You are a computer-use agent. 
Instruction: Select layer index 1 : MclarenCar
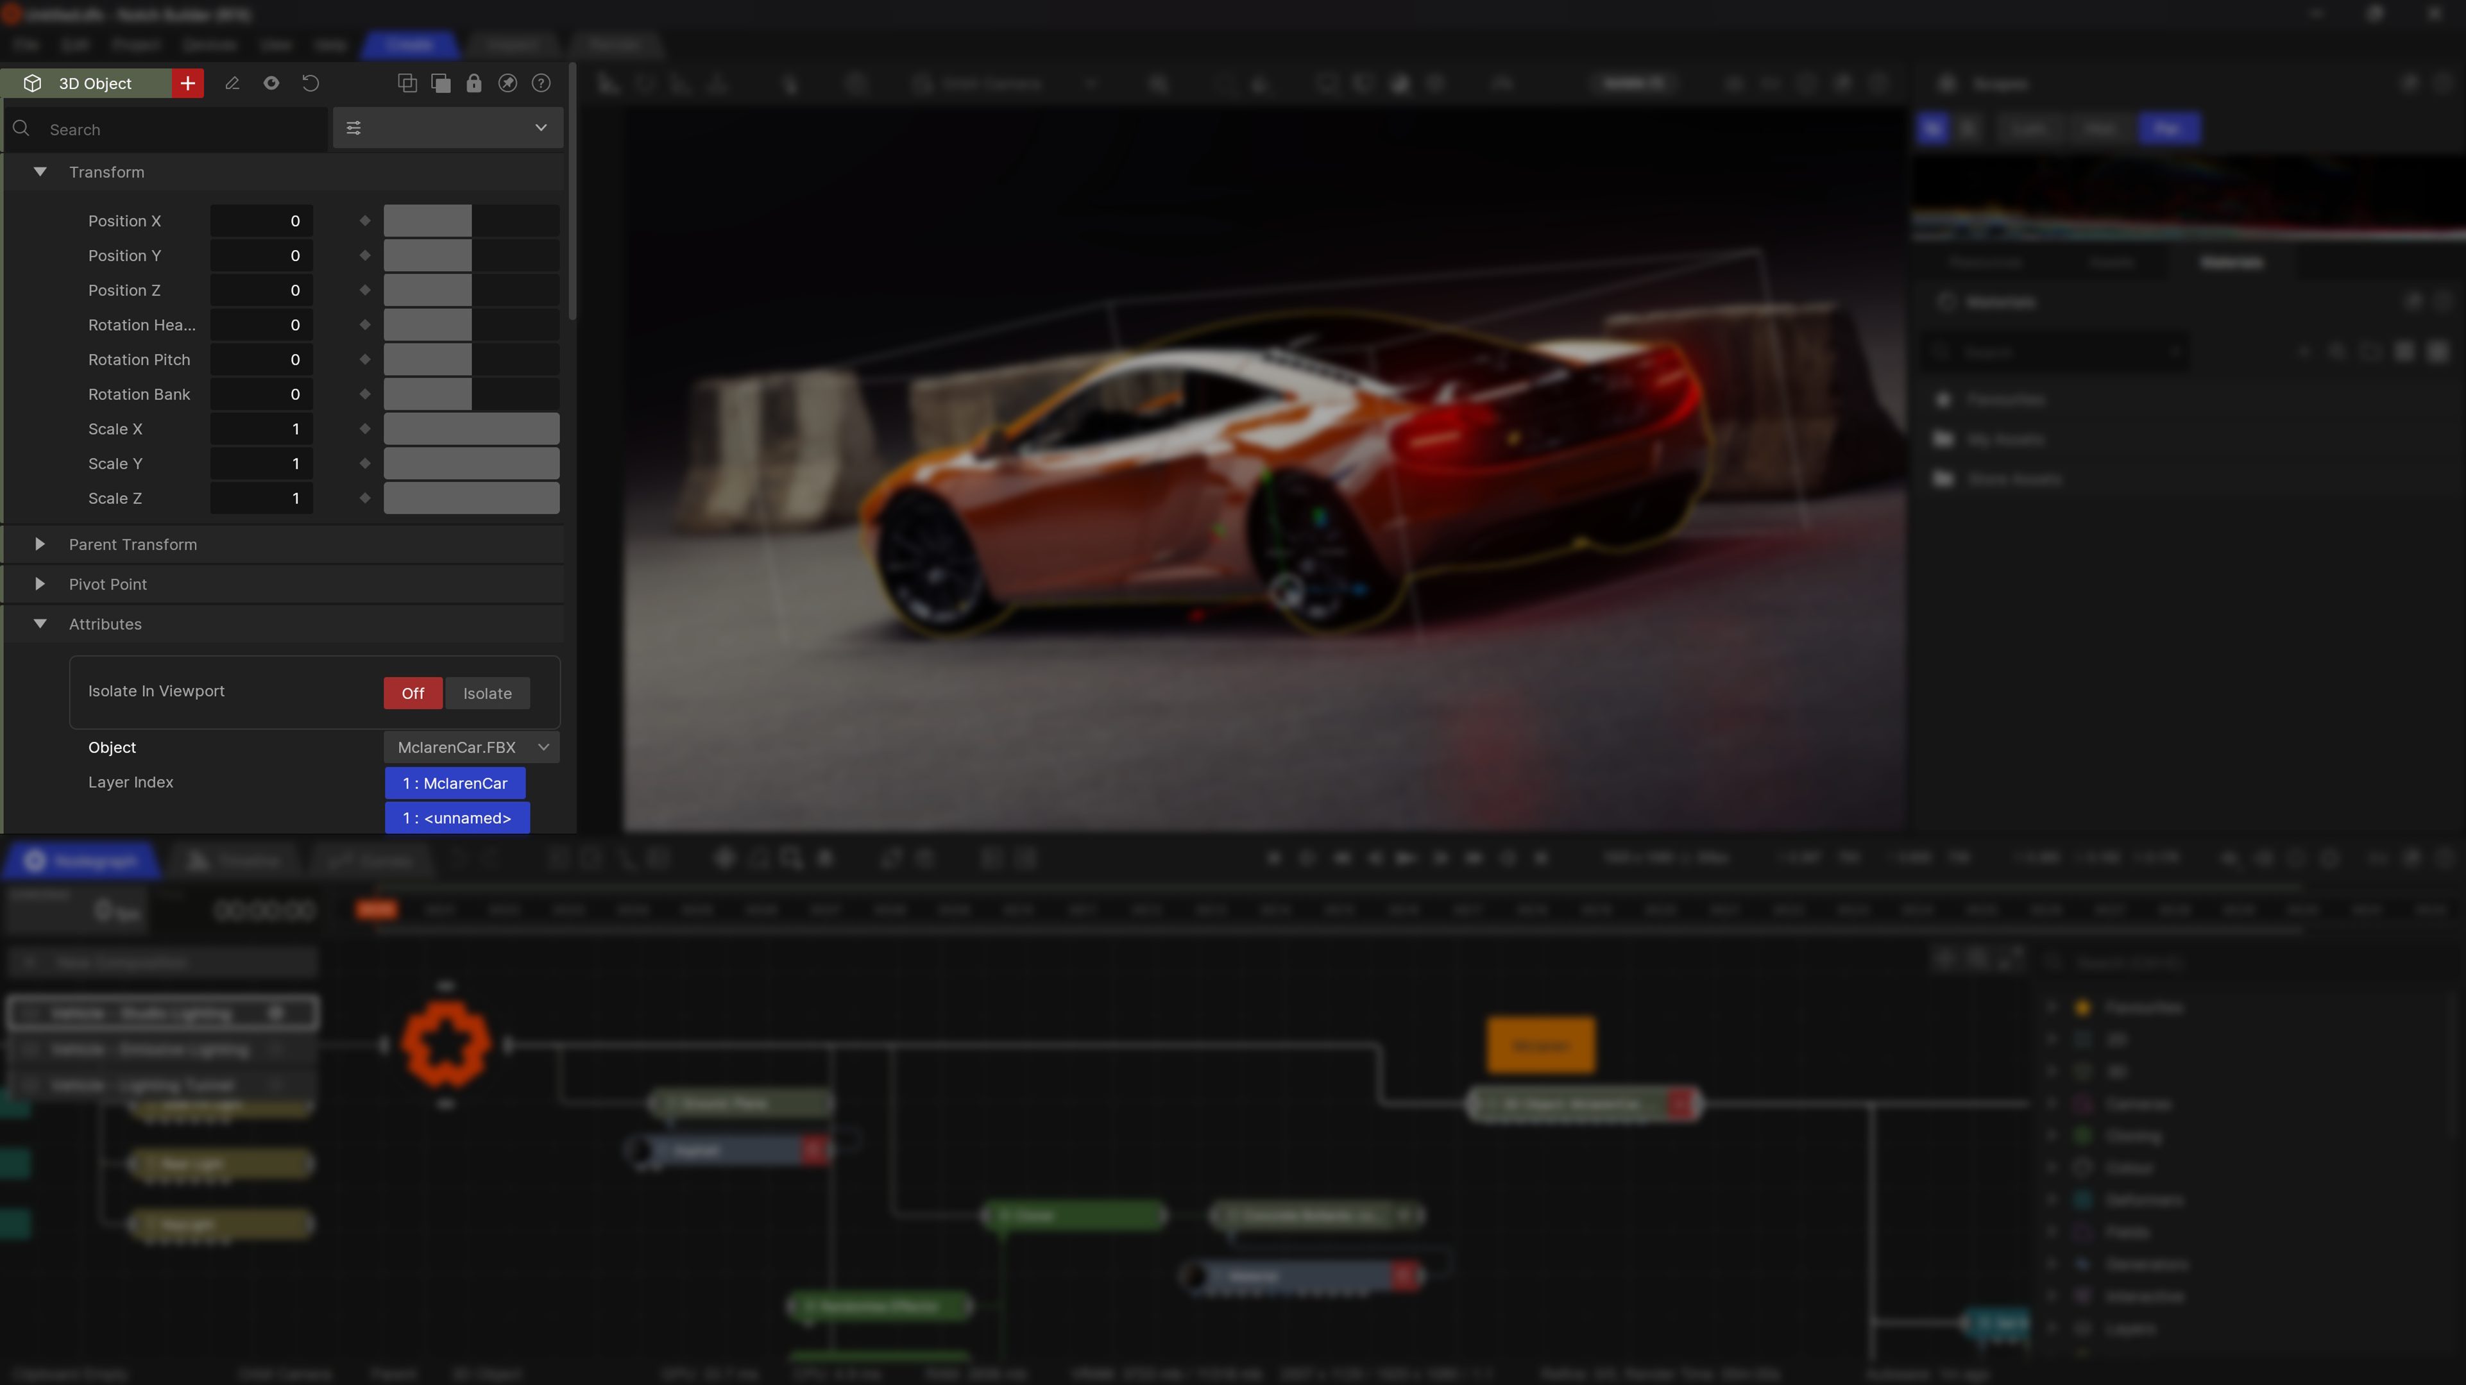[x=455, y=784]
